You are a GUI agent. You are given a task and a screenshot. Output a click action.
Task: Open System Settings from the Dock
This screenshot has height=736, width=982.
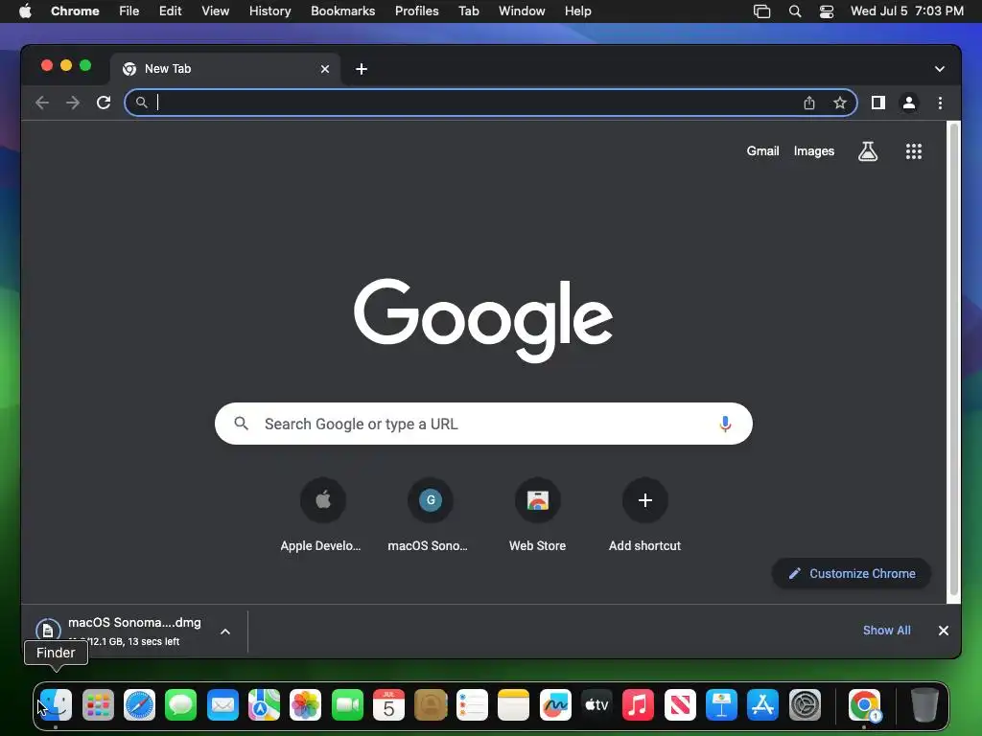tap(805, 704)
